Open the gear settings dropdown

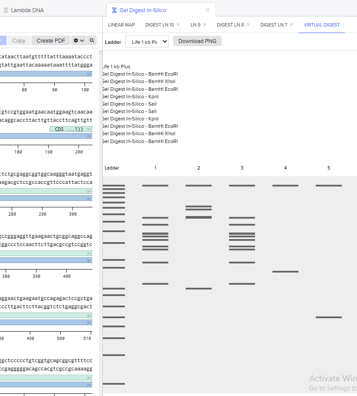pyautogui.click(x=79, y=40)
